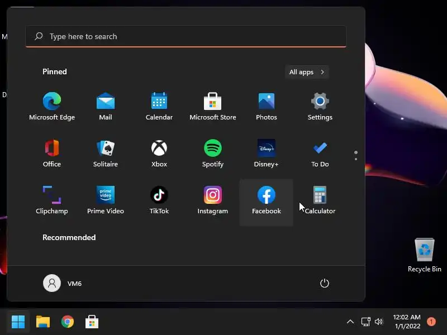Image resolution: width=447 pixels, height=335 pixels.
Task: Launch the Mail app
Action: point(106,107)
